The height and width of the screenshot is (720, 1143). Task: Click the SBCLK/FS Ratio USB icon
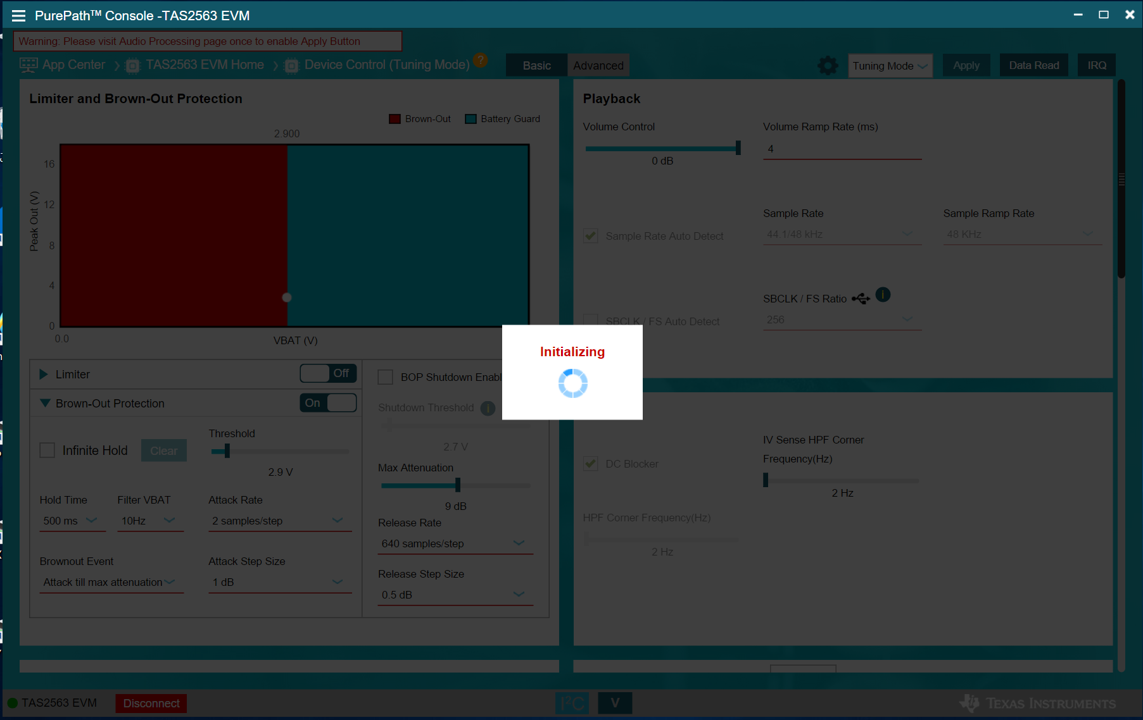pos(861,299)
